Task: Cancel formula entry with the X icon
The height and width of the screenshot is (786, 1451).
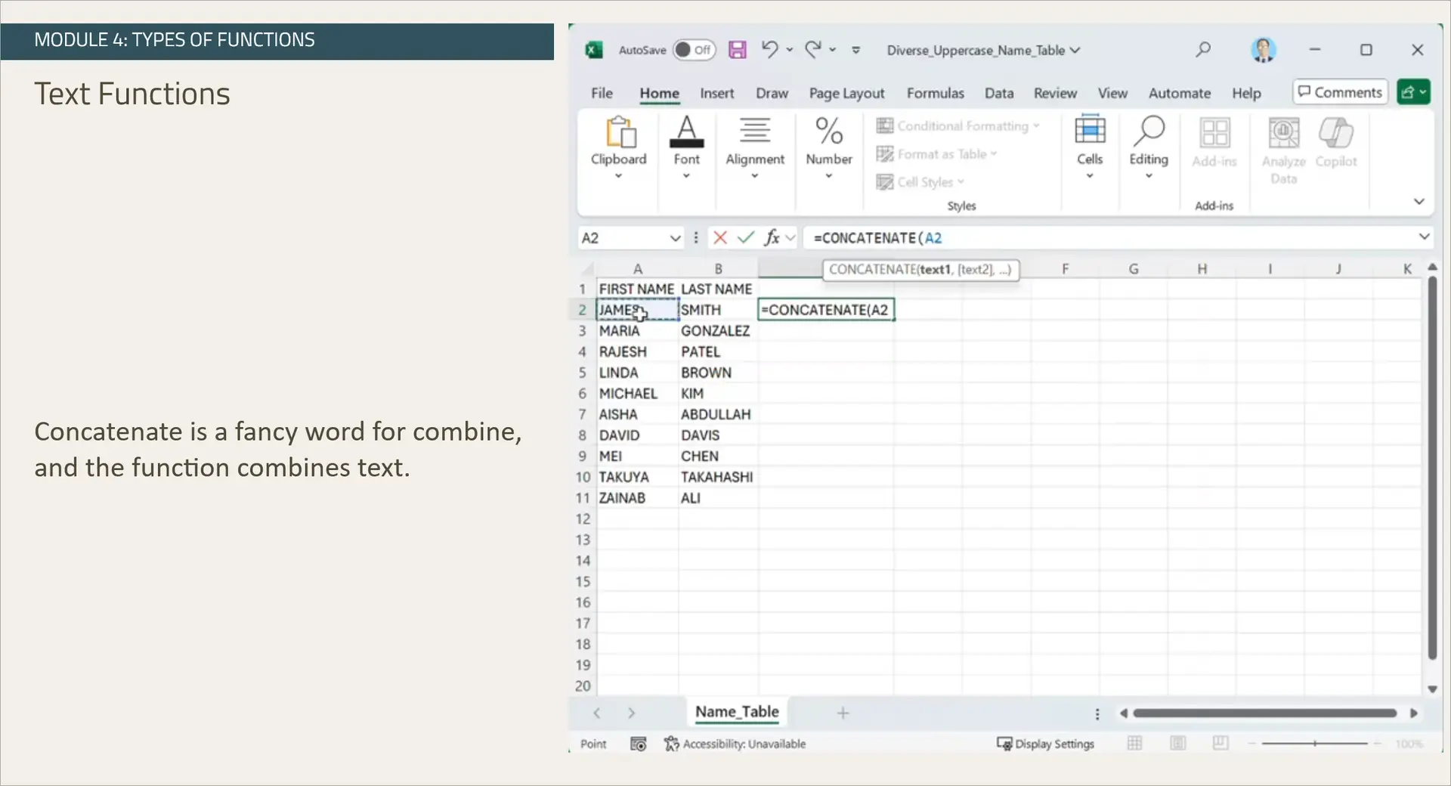Action: click(x=719, y=238)
